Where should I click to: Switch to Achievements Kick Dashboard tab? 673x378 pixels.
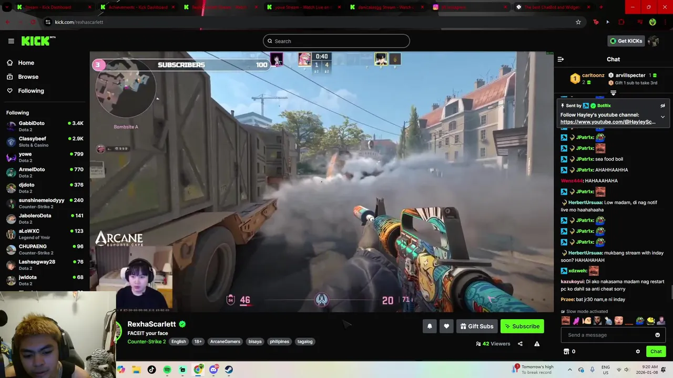(x=138, y=7)
